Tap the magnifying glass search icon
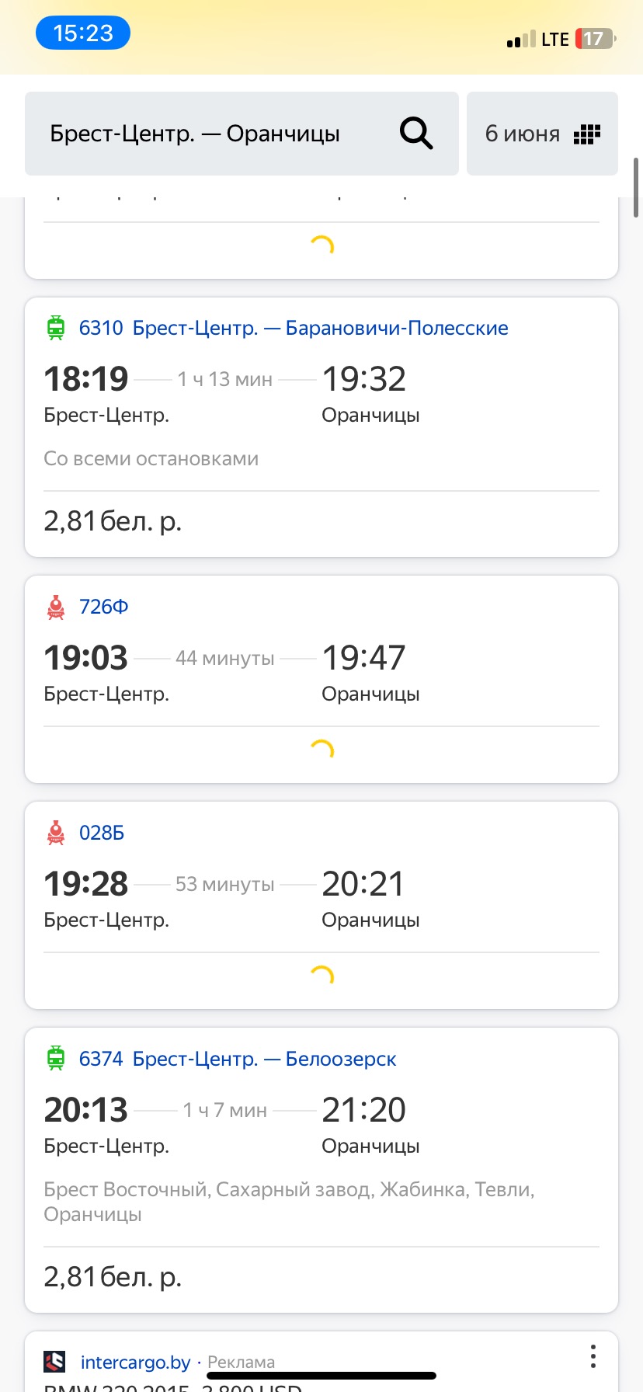Viewport: 643px width, 1392px height. (x=416, y=134)
